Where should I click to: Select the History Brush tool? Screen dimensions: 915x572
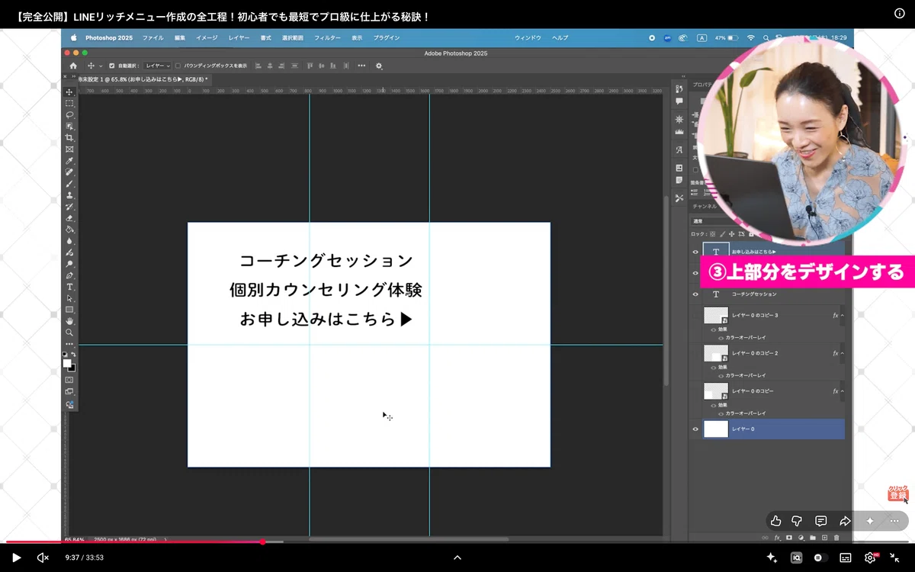(x=69, y=207)
